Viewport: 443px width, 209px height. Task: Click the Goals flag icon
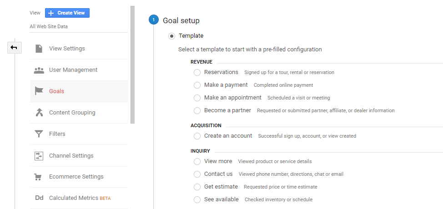tap(39, 91)
